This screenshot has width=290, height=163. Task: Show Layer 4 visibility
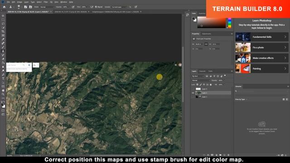click(193, 89)
